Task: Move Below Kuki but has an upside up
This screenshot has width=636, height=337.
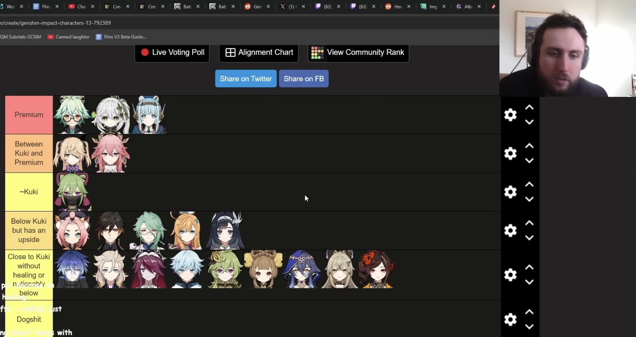Action: click(x=529, y=223)
